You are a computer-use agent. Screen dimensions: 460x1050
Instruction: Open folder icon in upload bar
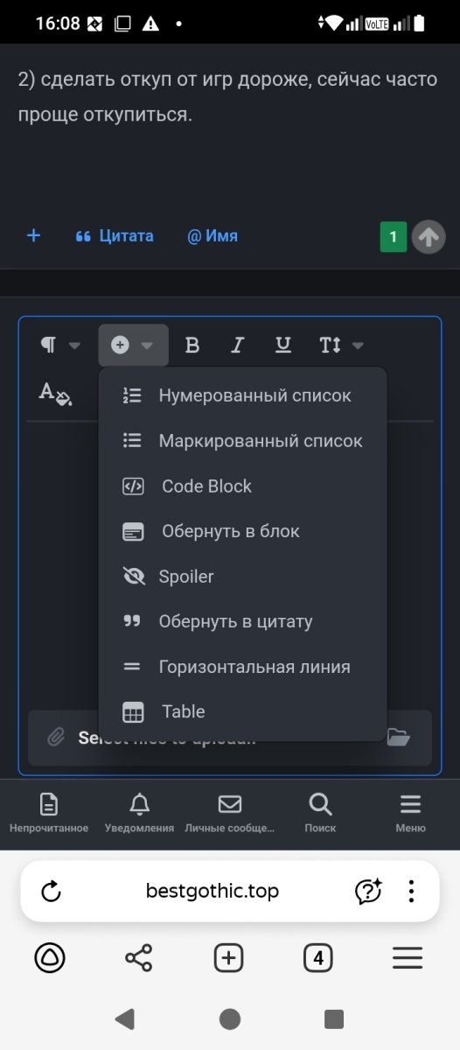click(399, 738)
